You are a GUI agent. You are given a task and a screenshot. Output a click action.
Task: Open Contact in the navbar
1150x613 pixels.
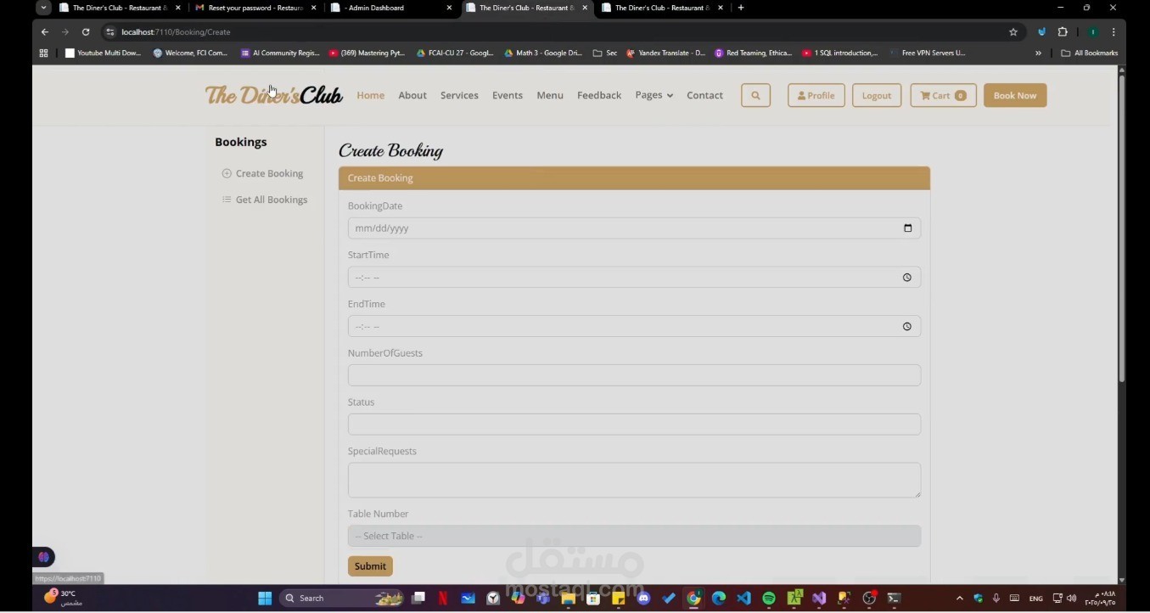[704, 95]
